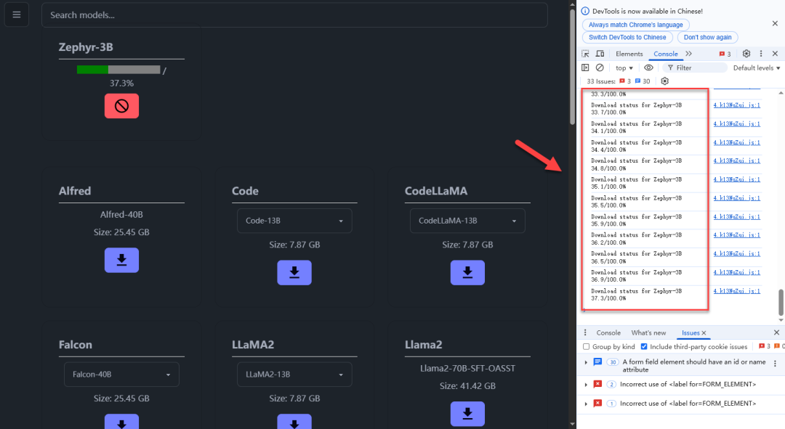Open the bottom drawer's three-dot menu
785x429 pixels.
tap(584, 332)
